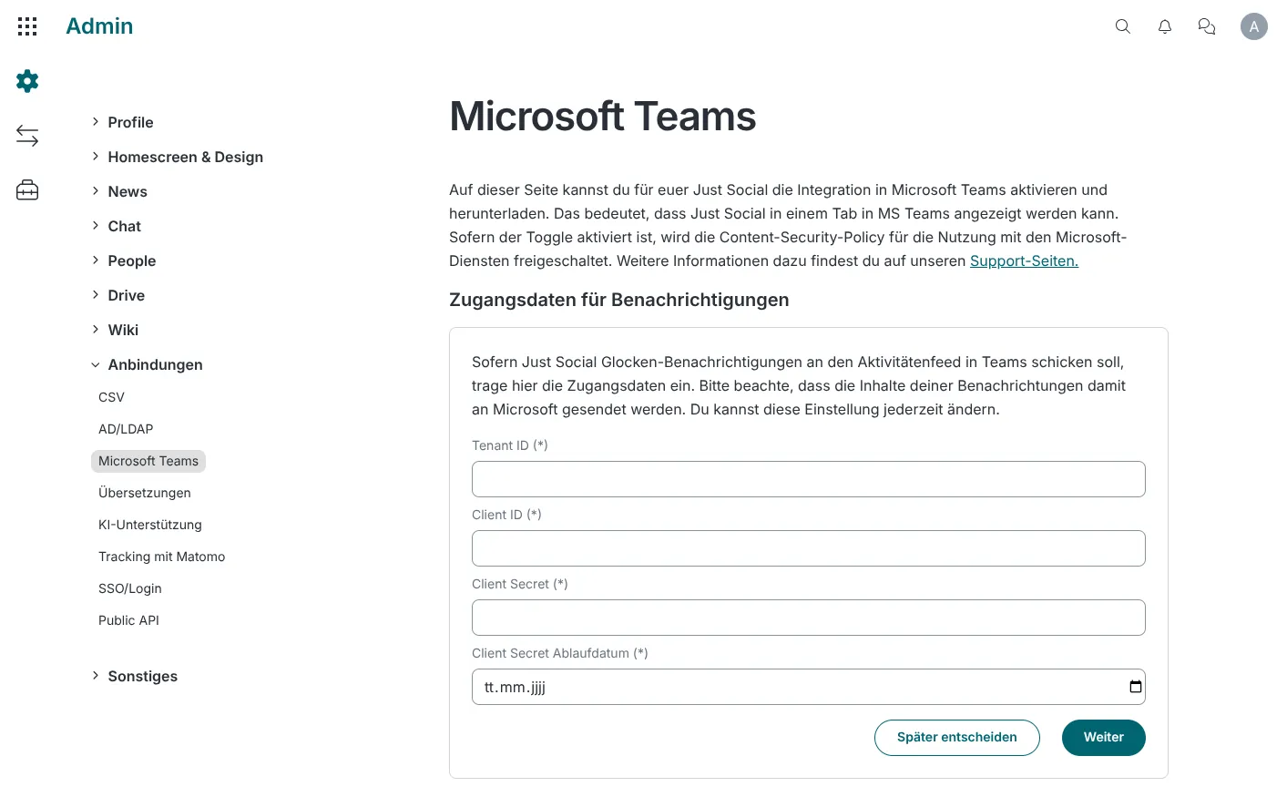Select the settings gear icon in sidebar
Screen dimensions: 1287x797
coord(27,81)
